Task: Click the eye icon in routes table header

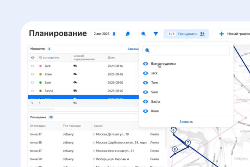Action: (33, 58)
